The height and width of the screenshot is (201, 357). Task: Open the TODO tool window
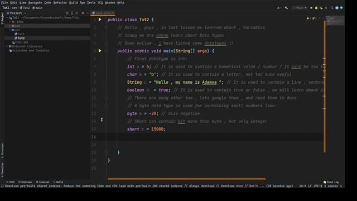click(11, 182)
